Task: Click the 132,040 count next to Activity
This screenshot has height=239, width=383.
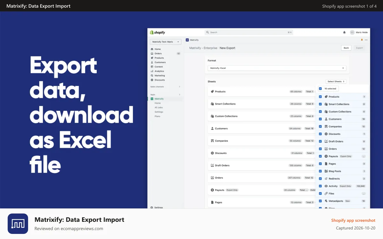Action: [x=361, y=186]
